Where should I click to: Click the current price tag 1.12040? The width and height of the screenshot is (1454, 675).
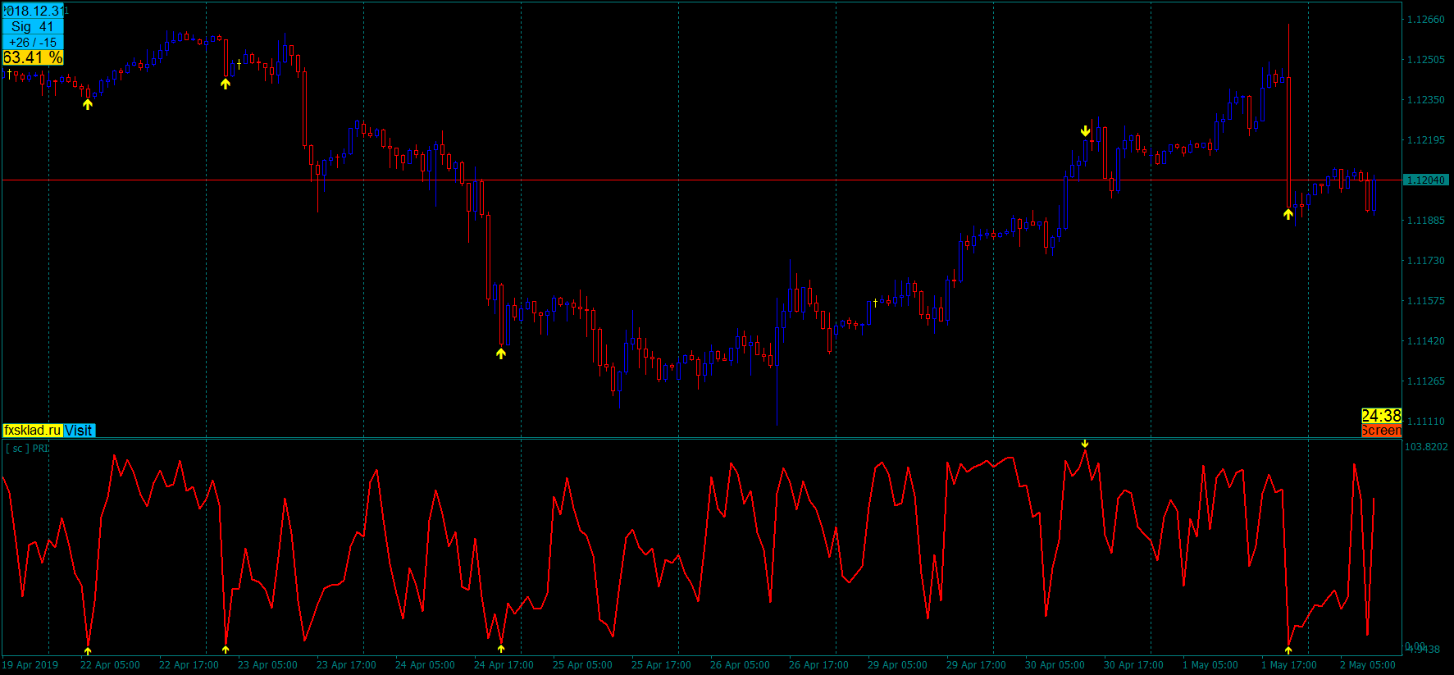1427,180
